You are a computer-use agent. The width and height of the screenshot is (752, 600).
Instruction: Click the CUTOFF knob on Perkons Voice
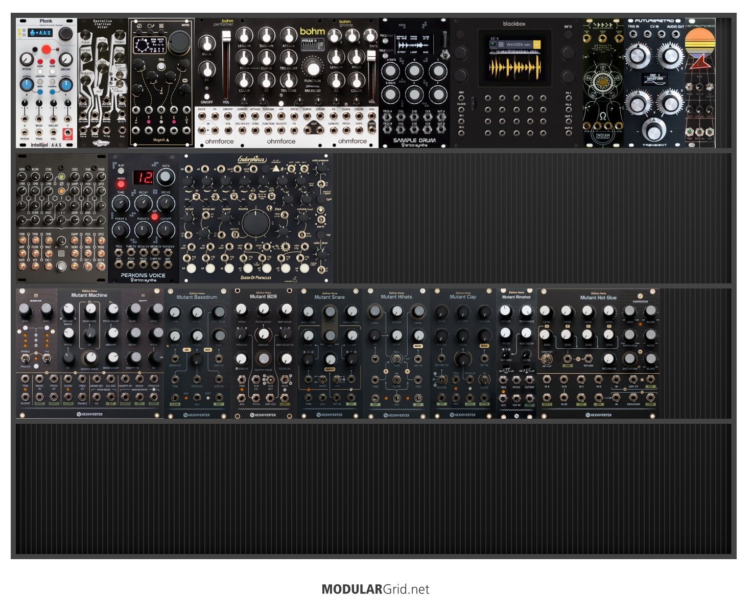tap(166, 230)
